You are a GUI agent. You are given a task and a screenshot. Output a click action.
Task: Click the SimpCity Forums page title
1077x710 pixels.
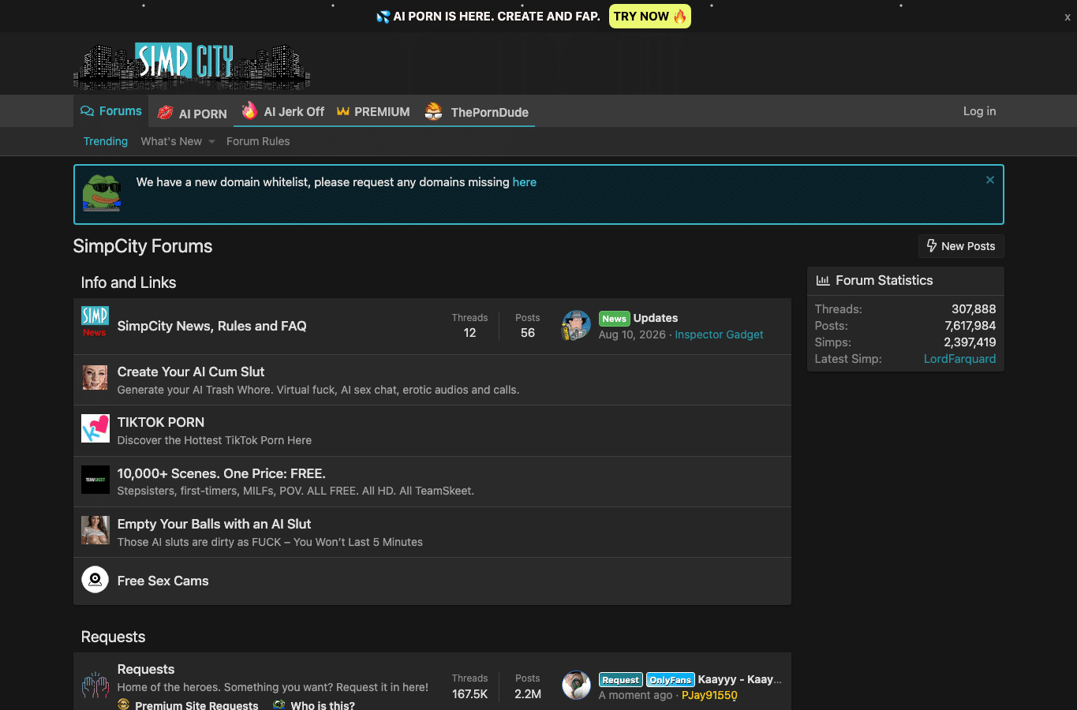coord(143,246)
